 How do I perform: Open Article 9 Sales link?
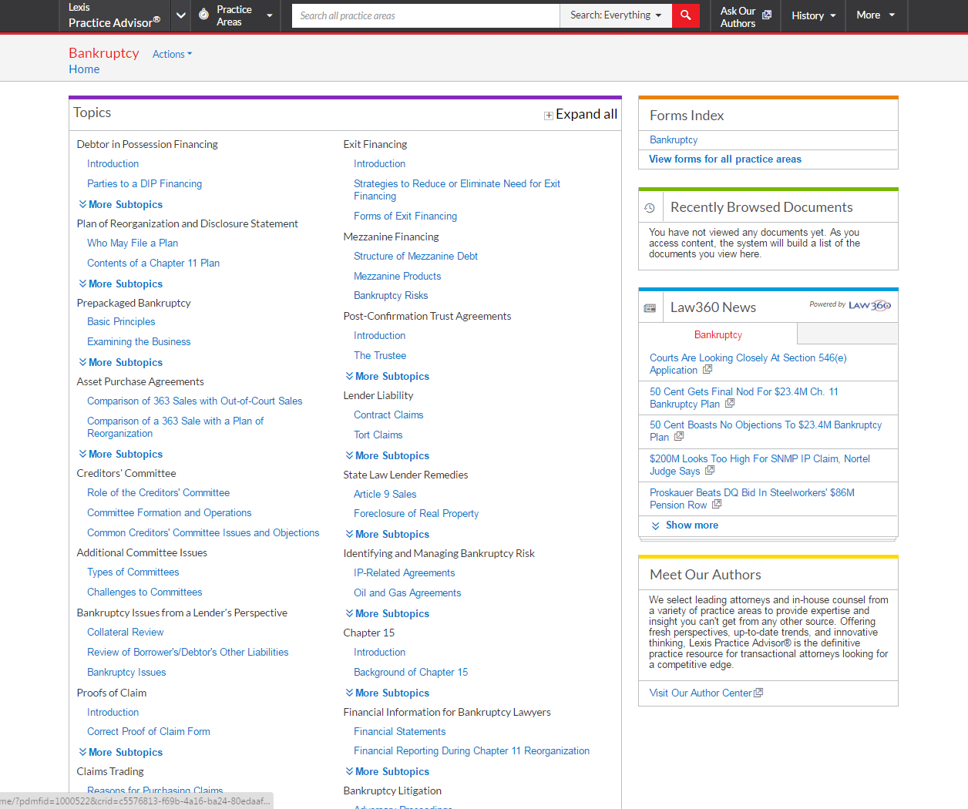(x=385, y=494)
